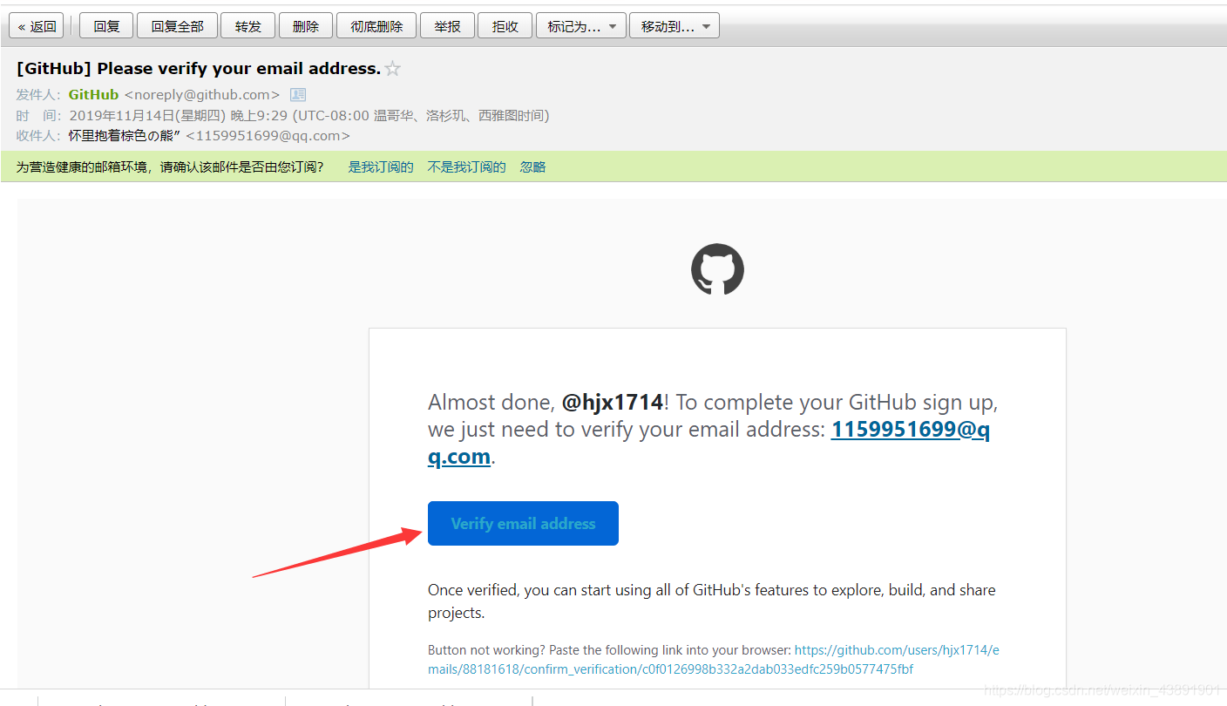This screenshot has height=706, width=1227.
Task: Click the 'Once verified' paragraph text
Action: [x=711, y=601]
